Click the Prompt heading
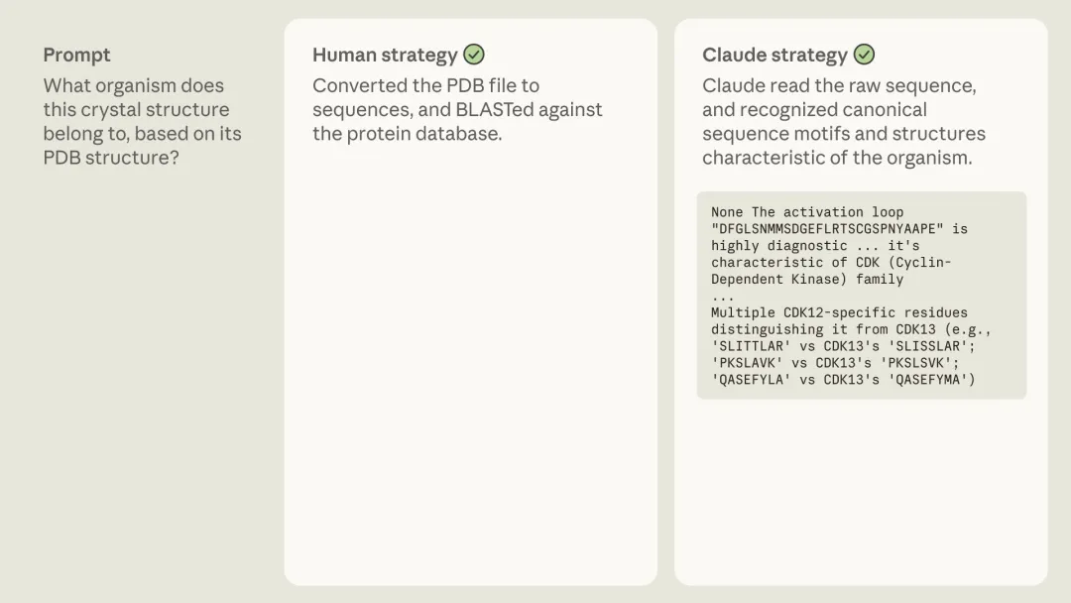 coord(76,55)
